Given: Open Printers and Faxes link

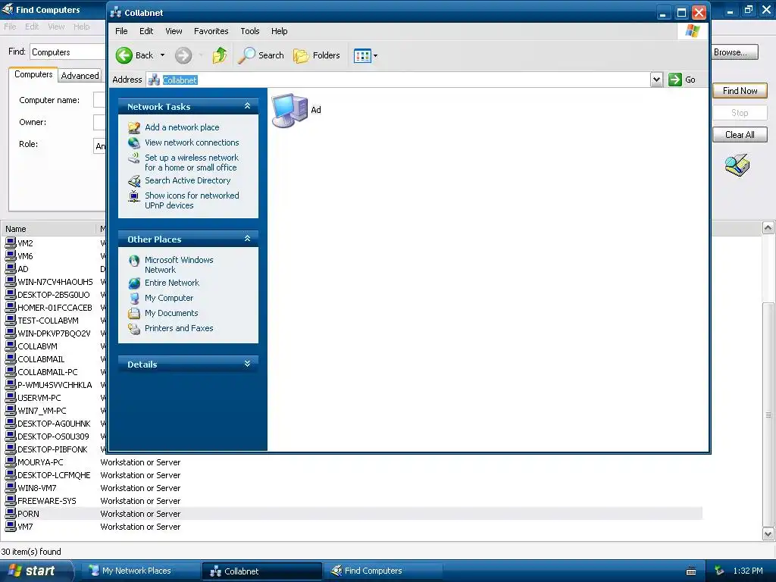Looking at the screenshot, I should (179, 328).
